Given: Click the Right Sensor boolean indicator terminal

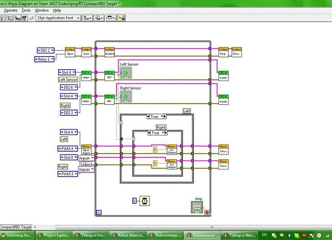Looking at the screenshot, I should pos(126,96).
